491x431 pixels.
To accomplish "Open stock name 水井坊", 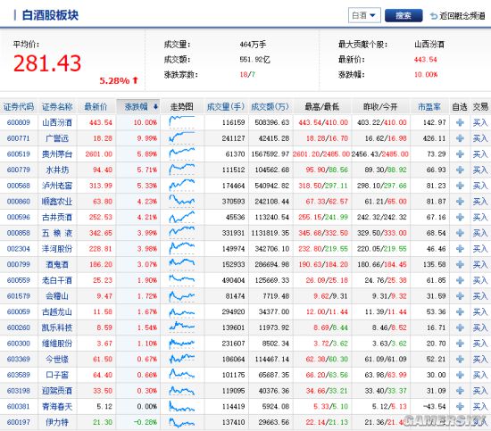I will tap(57, 170).
